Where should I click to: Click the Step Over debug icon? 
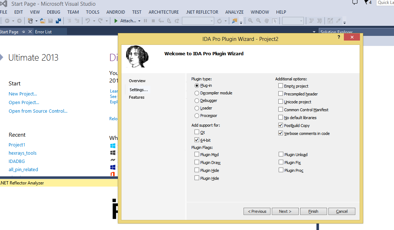click(169, 21)
